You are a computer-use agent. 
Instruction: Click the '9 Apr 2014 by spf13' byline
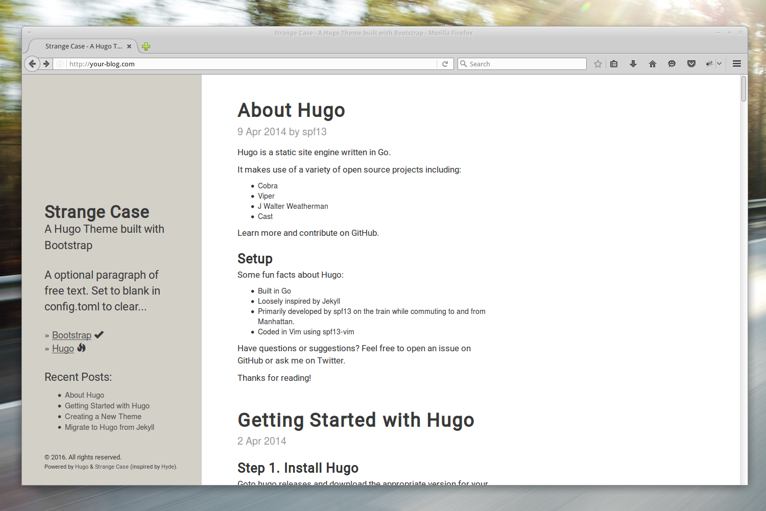(282, 132)
